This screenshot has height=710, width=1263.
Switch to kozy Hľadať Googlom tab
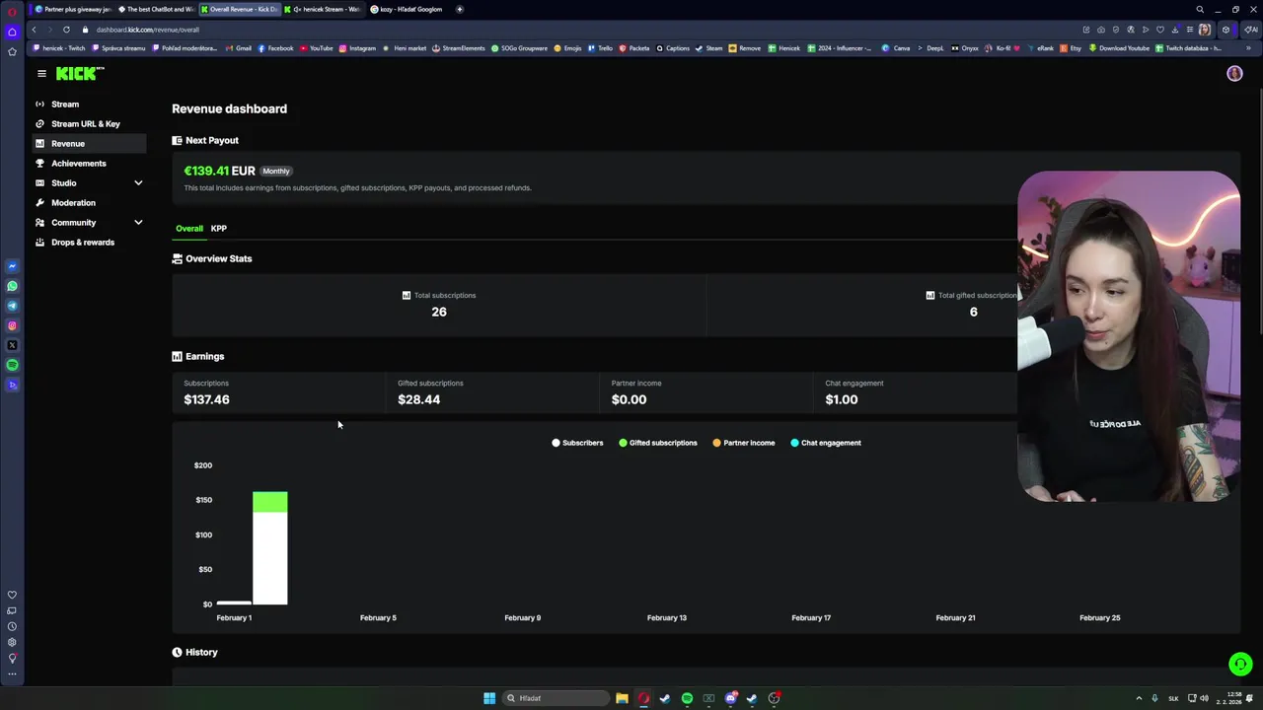pos(409,9)
